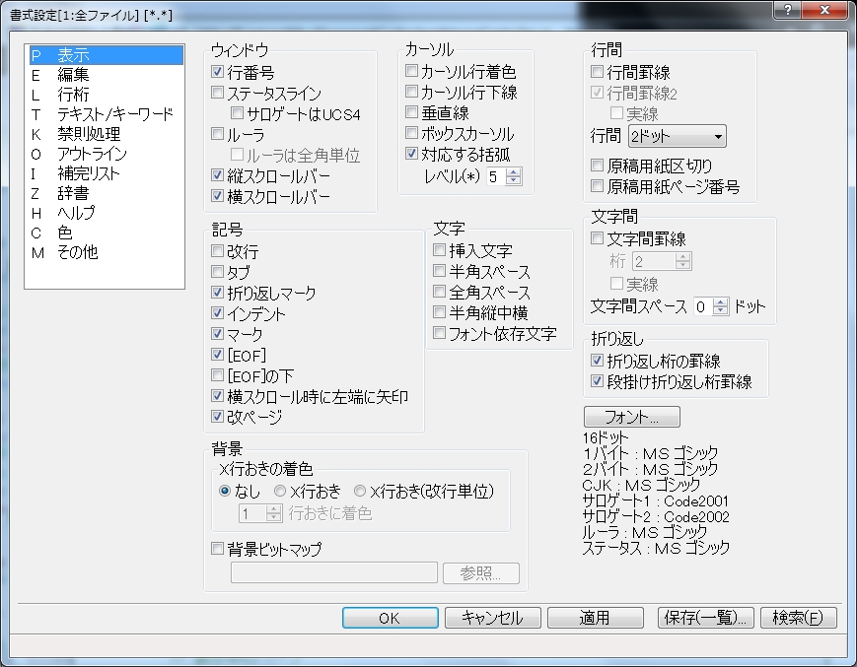The height and width of the screenshot is (667, 857).
Task: Enable the ステータスライン checkbox
Action: point(218,94)
